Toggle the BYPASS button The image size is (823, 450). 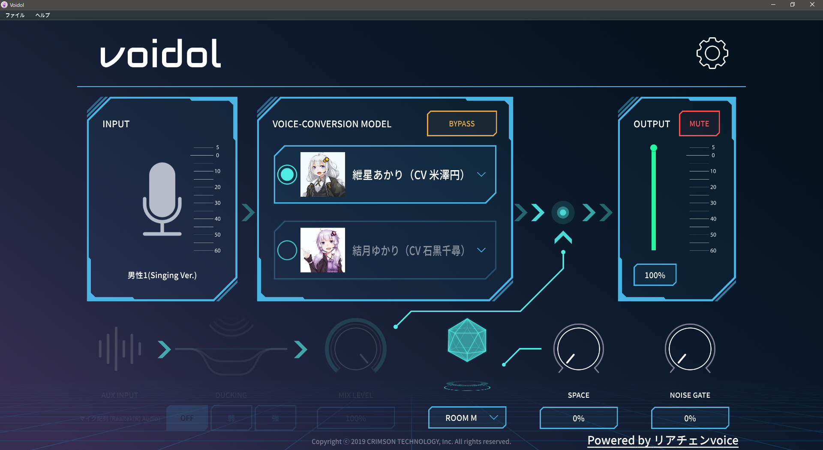pyautogui.click(x=462, y=123)
